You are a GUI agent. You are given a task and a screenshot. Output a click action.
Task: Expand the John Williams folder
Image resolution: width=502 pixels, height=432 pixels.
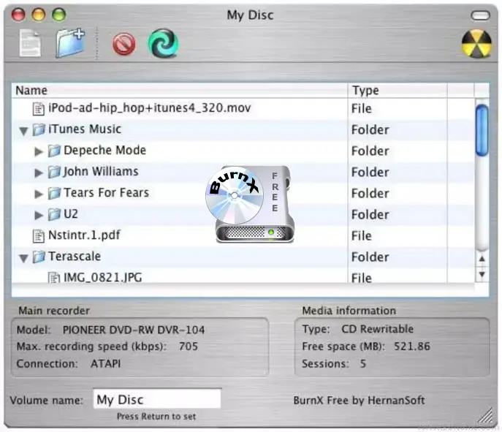(39, 173)
